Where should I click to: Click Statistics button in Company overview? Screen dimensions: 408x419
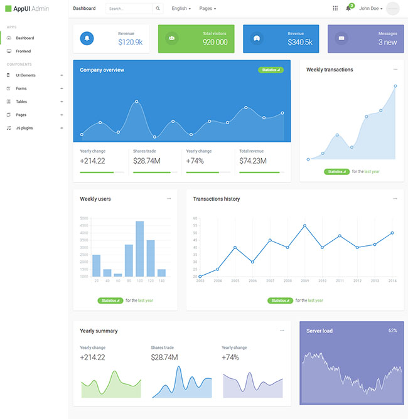pos(271,70)
